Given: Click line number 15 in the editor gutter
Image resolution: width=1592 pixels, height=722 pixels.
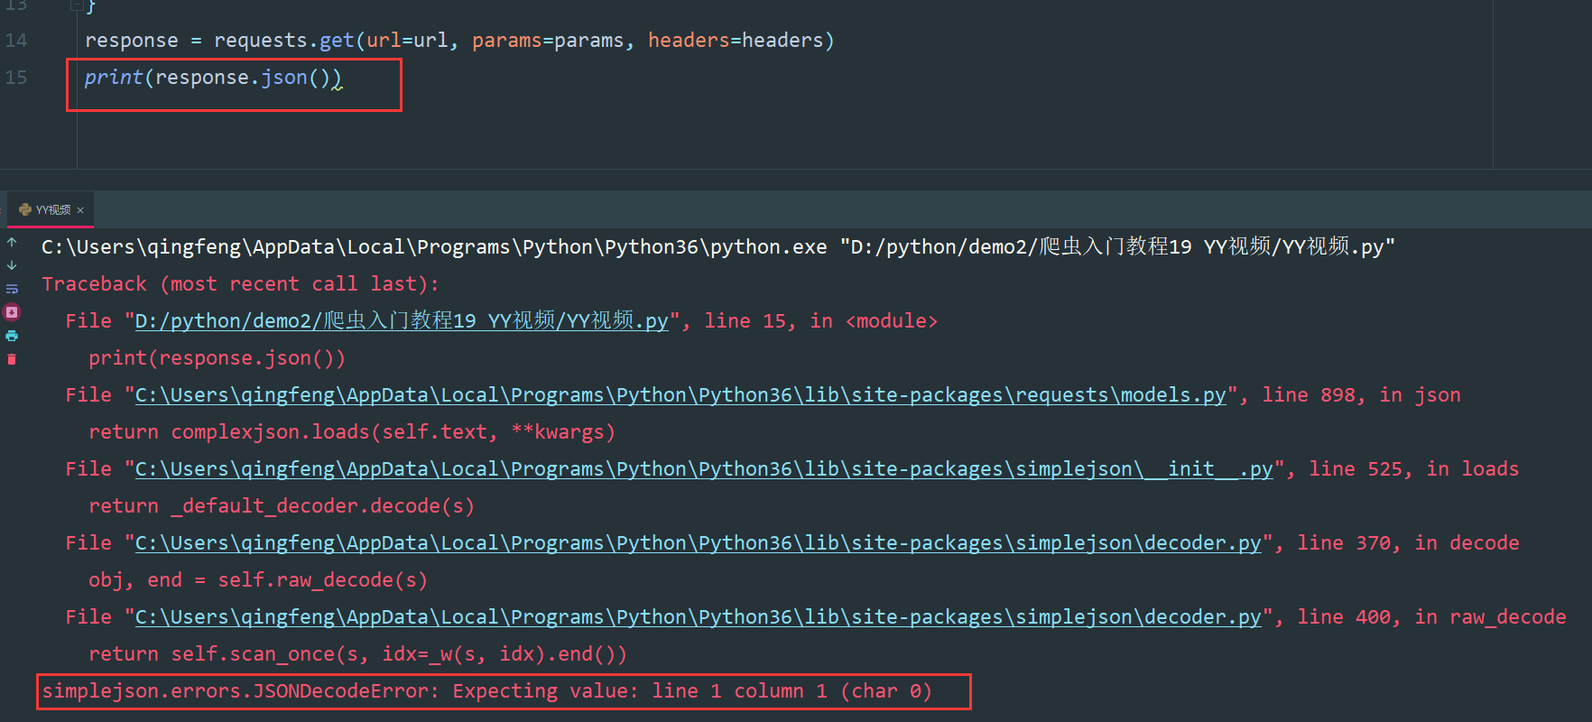Looking at the screenshot, I should [x=16, y=78].
